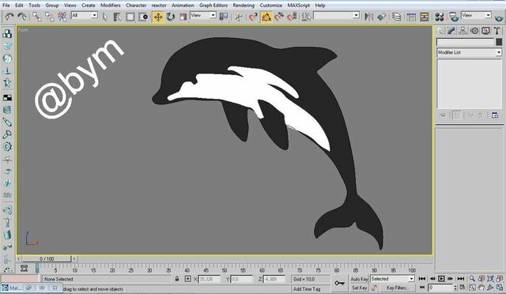The image size is (506, 294).
Task: Toggle the Auto Key animation mode
Action: coord(359,279)
